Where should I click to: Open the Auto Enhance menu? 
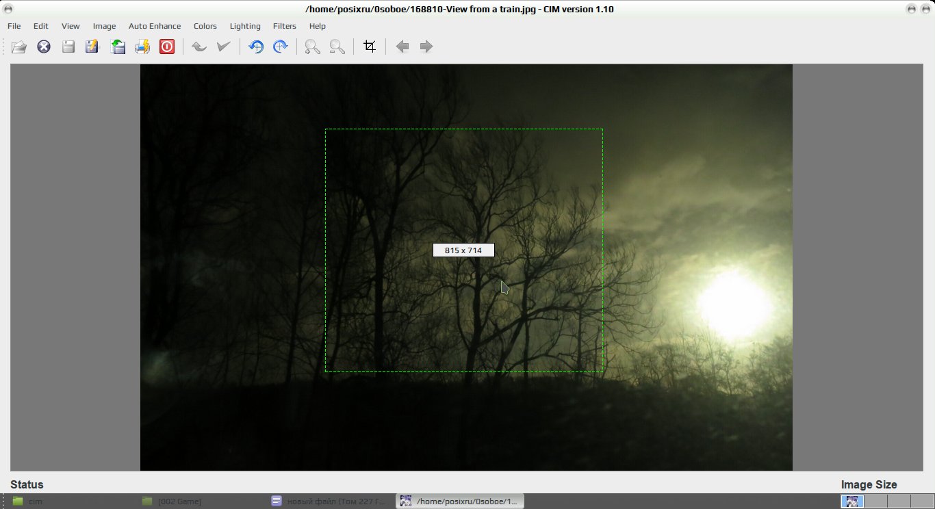[155, 26]
